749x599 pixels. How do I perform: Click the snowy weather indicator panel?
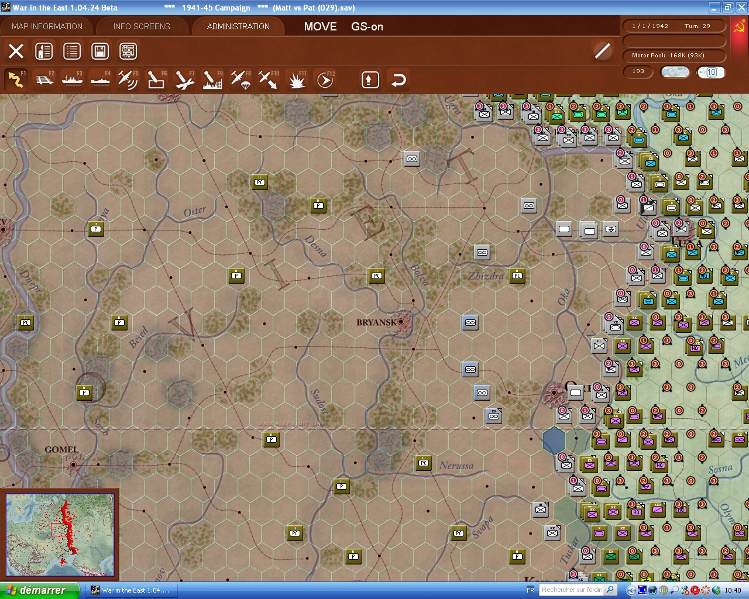tap(675, 72)
